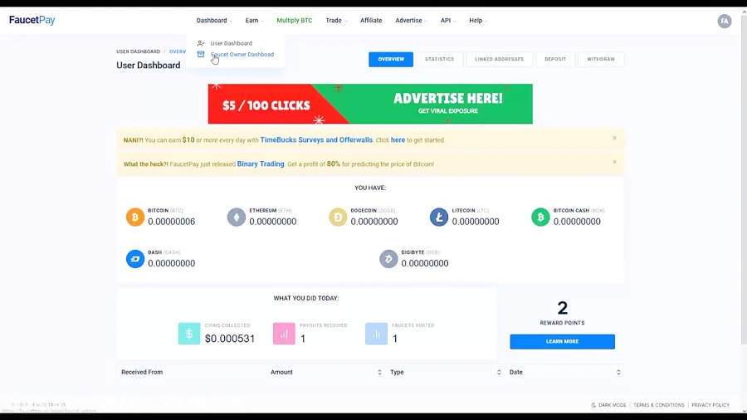Screen dimensions: 747x420
Task: Click the User Dashboard breadcrumb link
Action: click(x=138, y=51)
